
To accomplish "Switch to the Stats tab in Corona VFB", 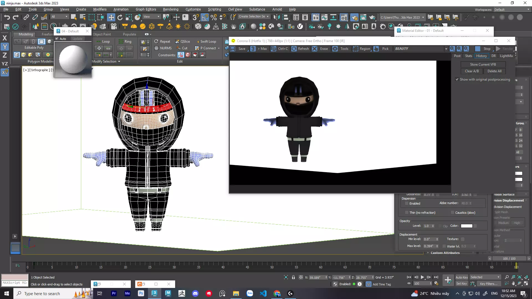I will 469,56.
